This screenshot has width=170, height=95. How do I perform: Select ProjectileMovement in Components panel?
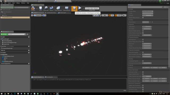click(15, 17)
